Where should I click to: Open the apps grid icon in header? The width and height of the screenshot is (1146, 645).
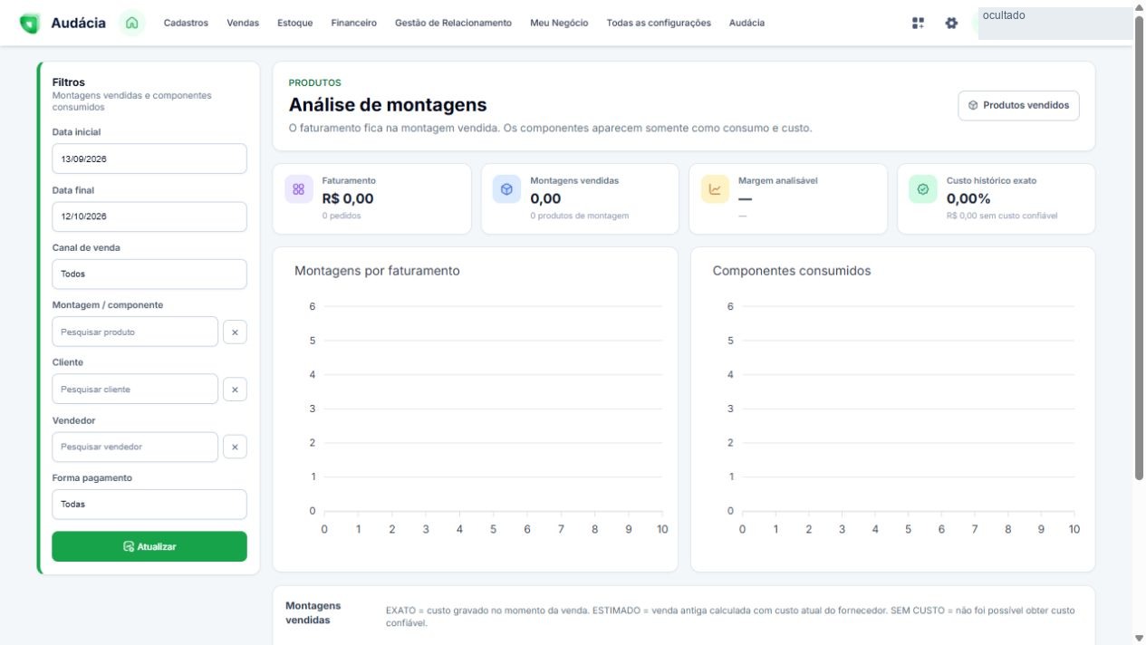[919, 24]
